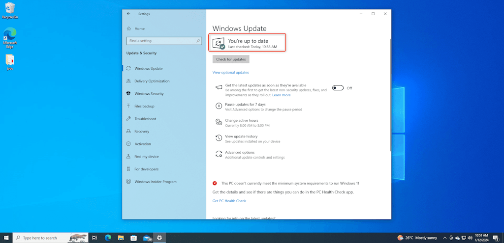Click the update history clock icon
Image resolution: width=504 pixels, height=243 pixels.
tap(219, 138)
